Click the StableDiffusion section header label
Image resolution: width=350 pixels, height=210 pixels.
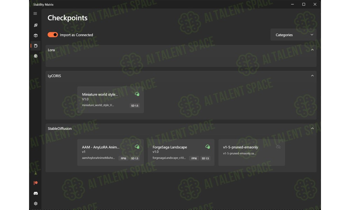click(x=59, y=128)
